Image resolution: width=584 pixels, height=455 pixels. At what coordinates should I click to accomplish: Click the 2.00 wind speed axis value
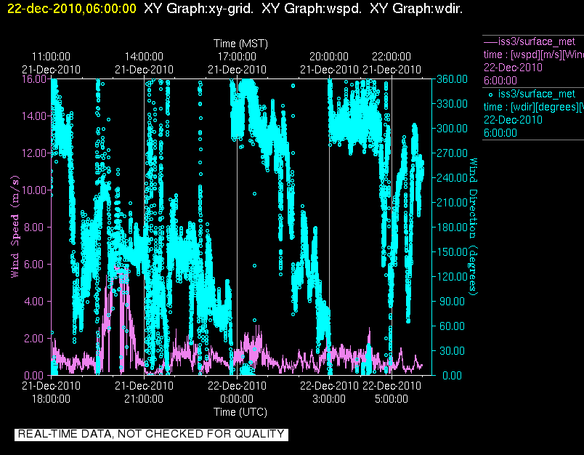pos(34,339)
